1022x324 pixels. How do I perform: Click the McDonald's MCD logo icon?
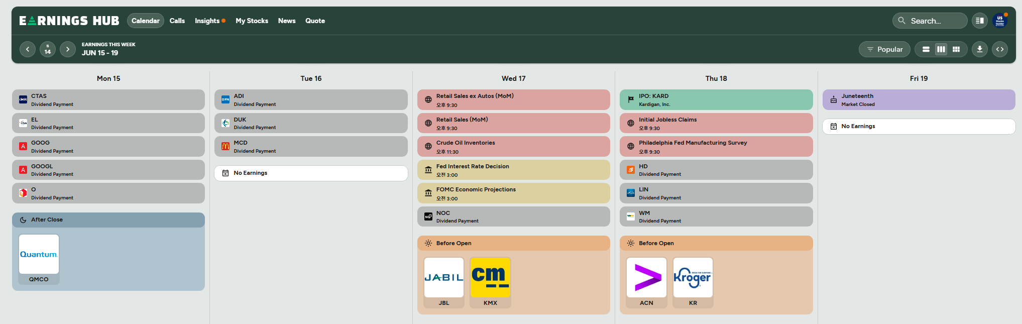point(225,146)
